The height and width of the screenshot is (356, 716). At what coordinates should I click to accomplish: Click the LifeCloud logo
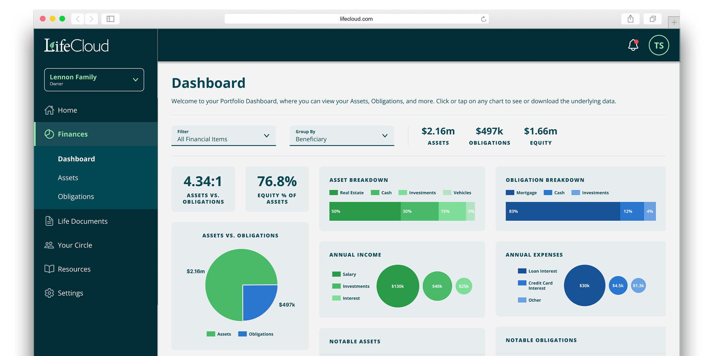pyautogui.click(x=76, y=45)
